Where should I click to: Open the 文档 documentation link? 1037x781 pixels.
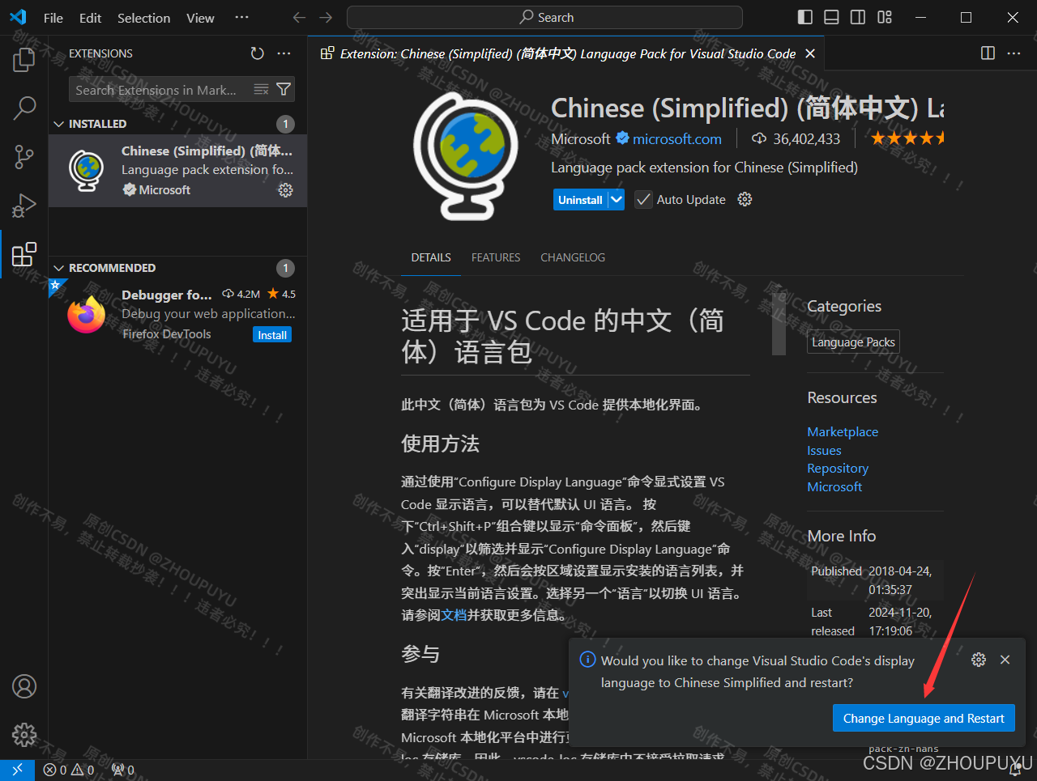pyautogui.click(x=454, y=615)
